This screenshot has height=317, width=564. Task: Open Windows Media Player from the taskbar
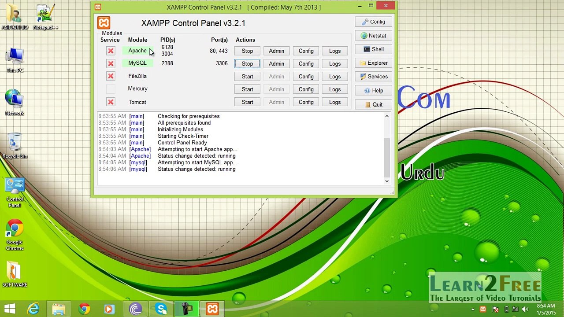point(109,309)
